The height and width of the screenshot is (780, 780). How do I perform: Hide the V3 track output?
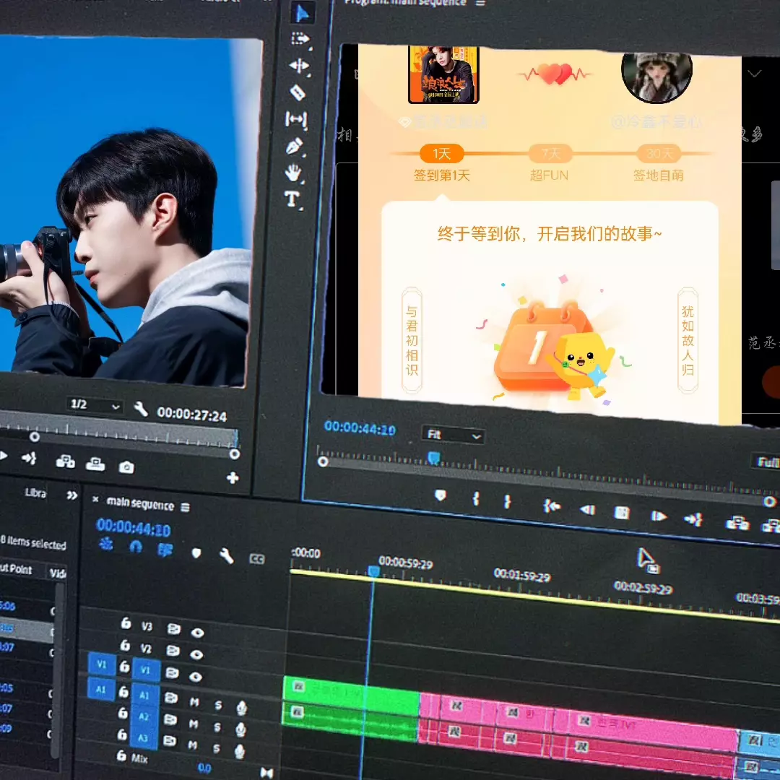(197, 633)
